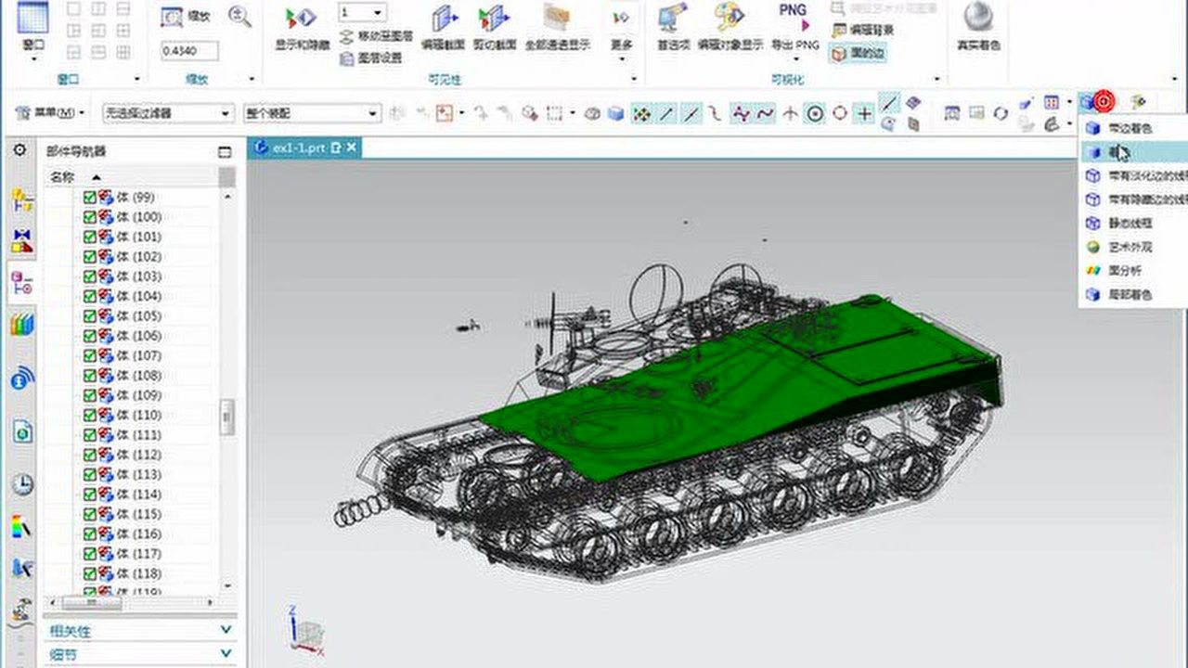Image resolution: width=1188 pixels, height=668 pixels.
Task: Maximize the 部件导航器 panel with square icon
Action: [225, 151]
